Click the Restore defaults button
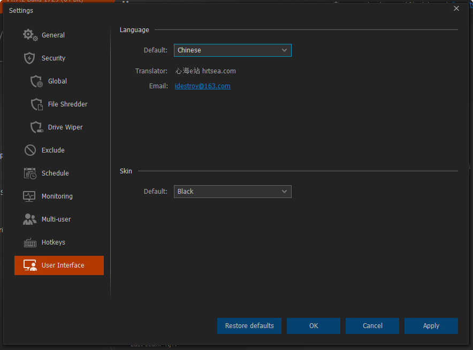The width and height of the screenshot is (473, 350). point(249,325)
